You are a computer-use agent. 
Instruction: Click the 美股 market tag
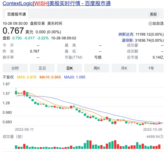(153, 14)
